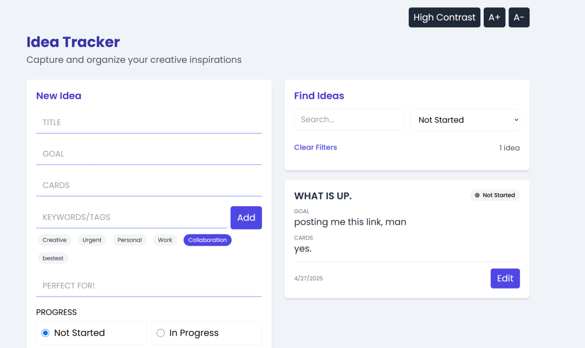Deselect the highlighted Collaboration tag
This screenshot has width=585, height=348.
click(x=207, y=240)
